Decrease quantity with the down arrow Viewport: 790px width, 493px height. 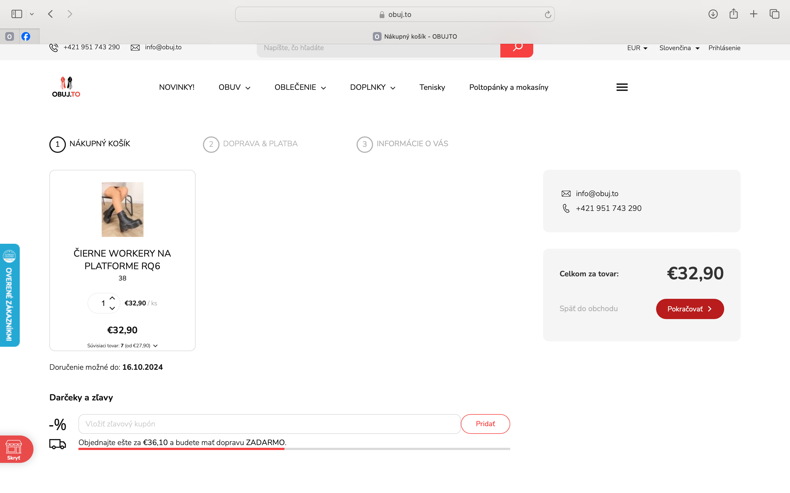[x=112, y=308]
